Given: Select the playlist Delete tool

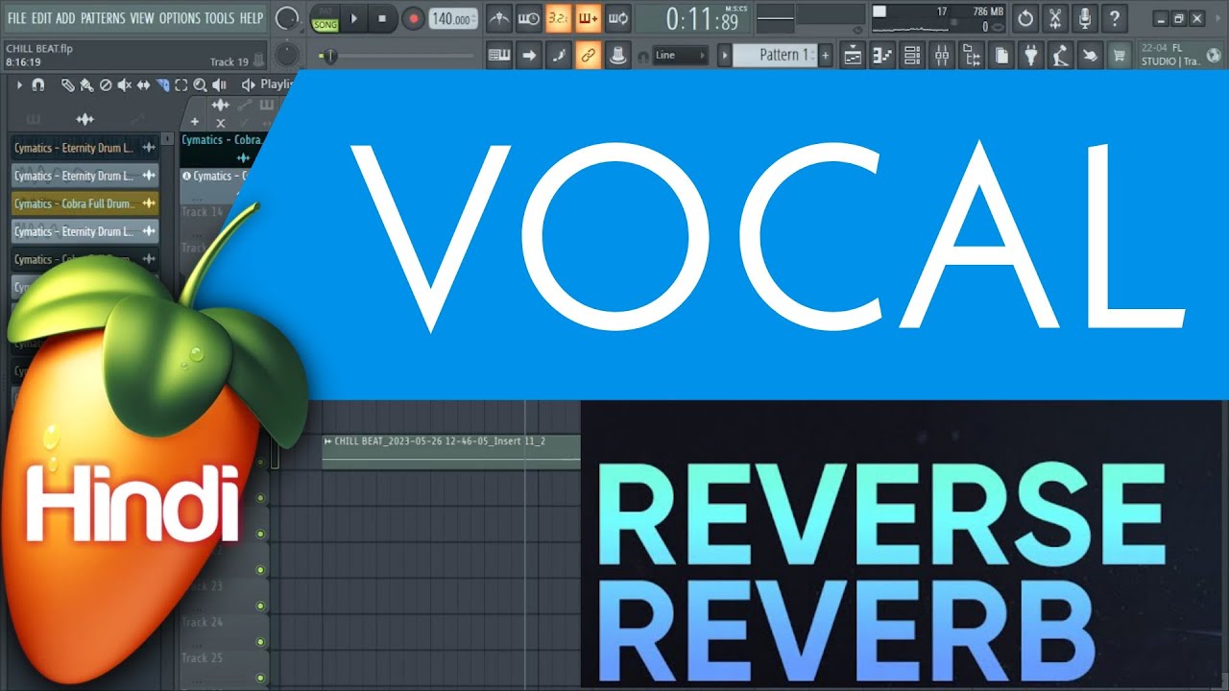Looking at the screenshot, I should click(x=106, y=84).
